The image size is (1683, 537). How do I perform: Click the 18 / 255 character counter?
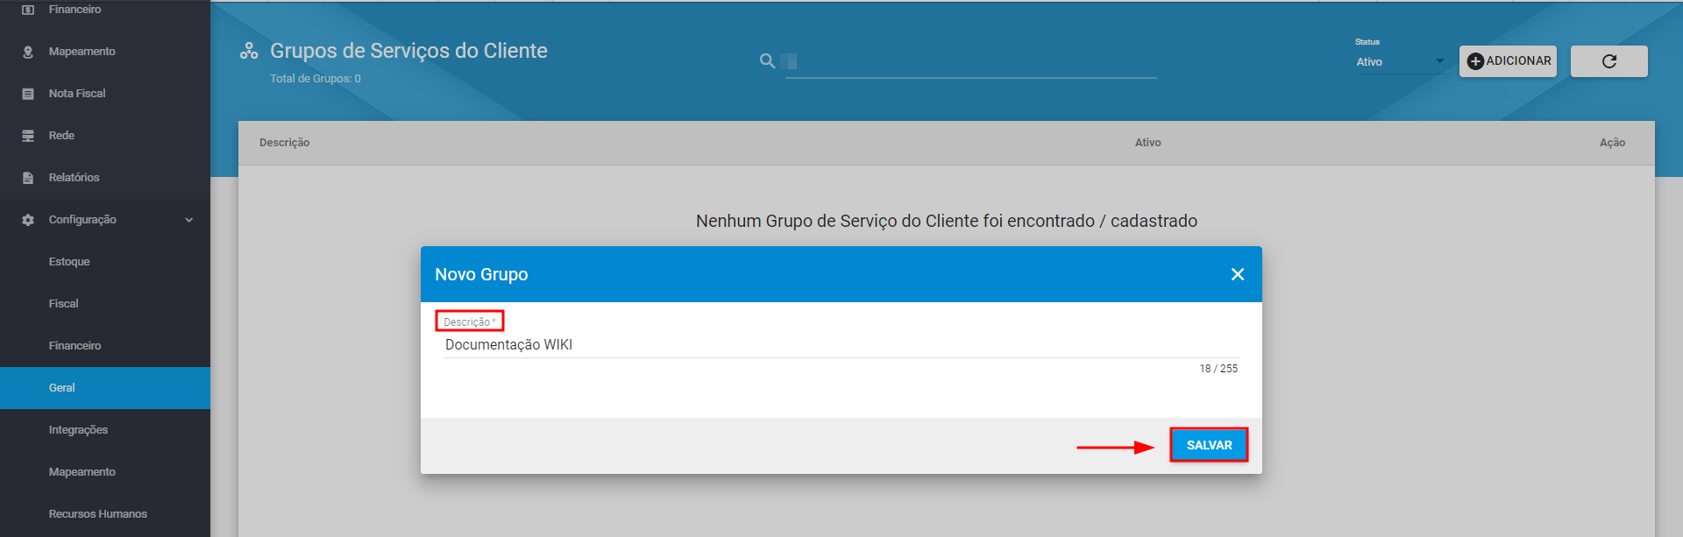coord(1218,369)
